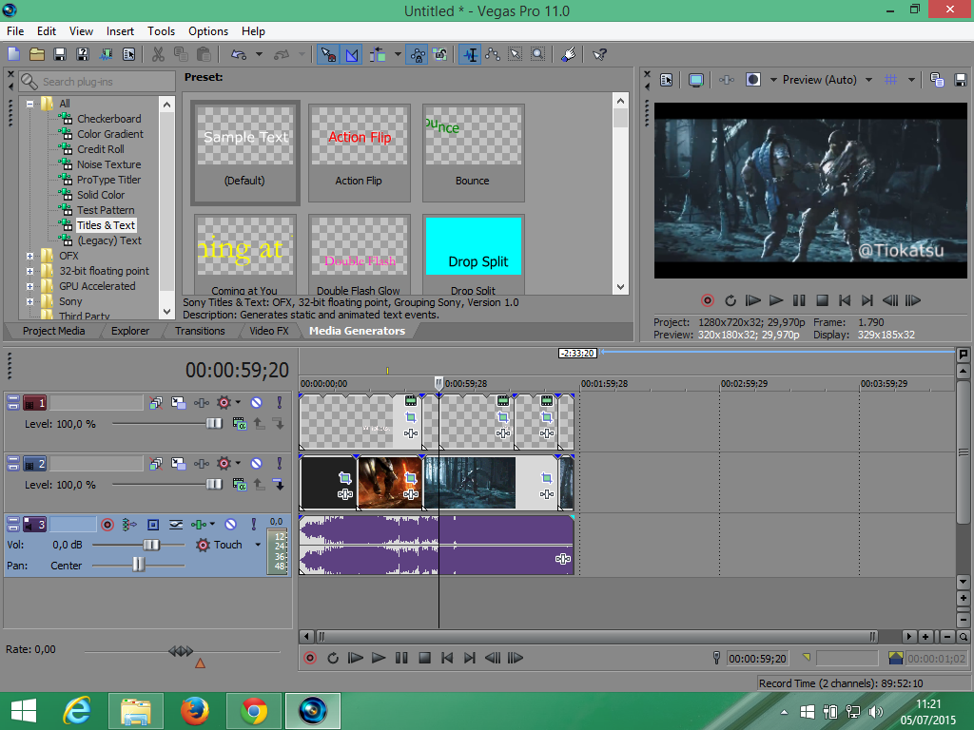Open the Touch automation mode dropdown
The width and height of the screenshot is (974, 730).
point(258,545)
